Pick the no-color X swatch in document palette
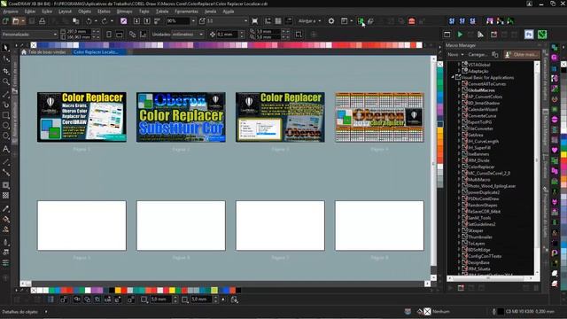This screenshot has height=319, width=567. 34,290
